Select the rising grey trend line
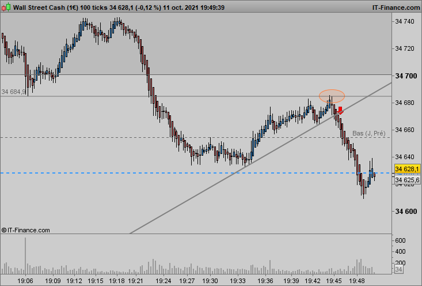 click(x=261, y=158)
